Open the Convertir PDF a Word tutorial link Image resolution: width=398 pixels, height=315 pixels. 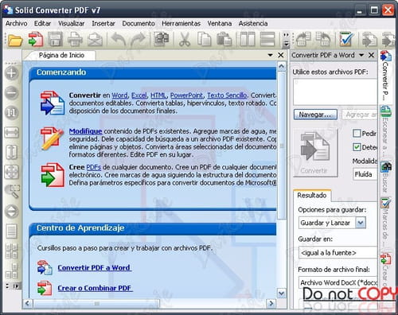(x=94, y=268)
